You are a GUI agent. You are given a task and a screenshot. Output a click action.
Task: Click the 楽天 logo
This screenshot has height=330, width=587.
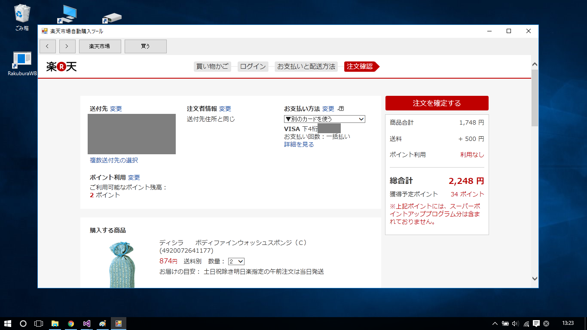(x=61, y=67)
